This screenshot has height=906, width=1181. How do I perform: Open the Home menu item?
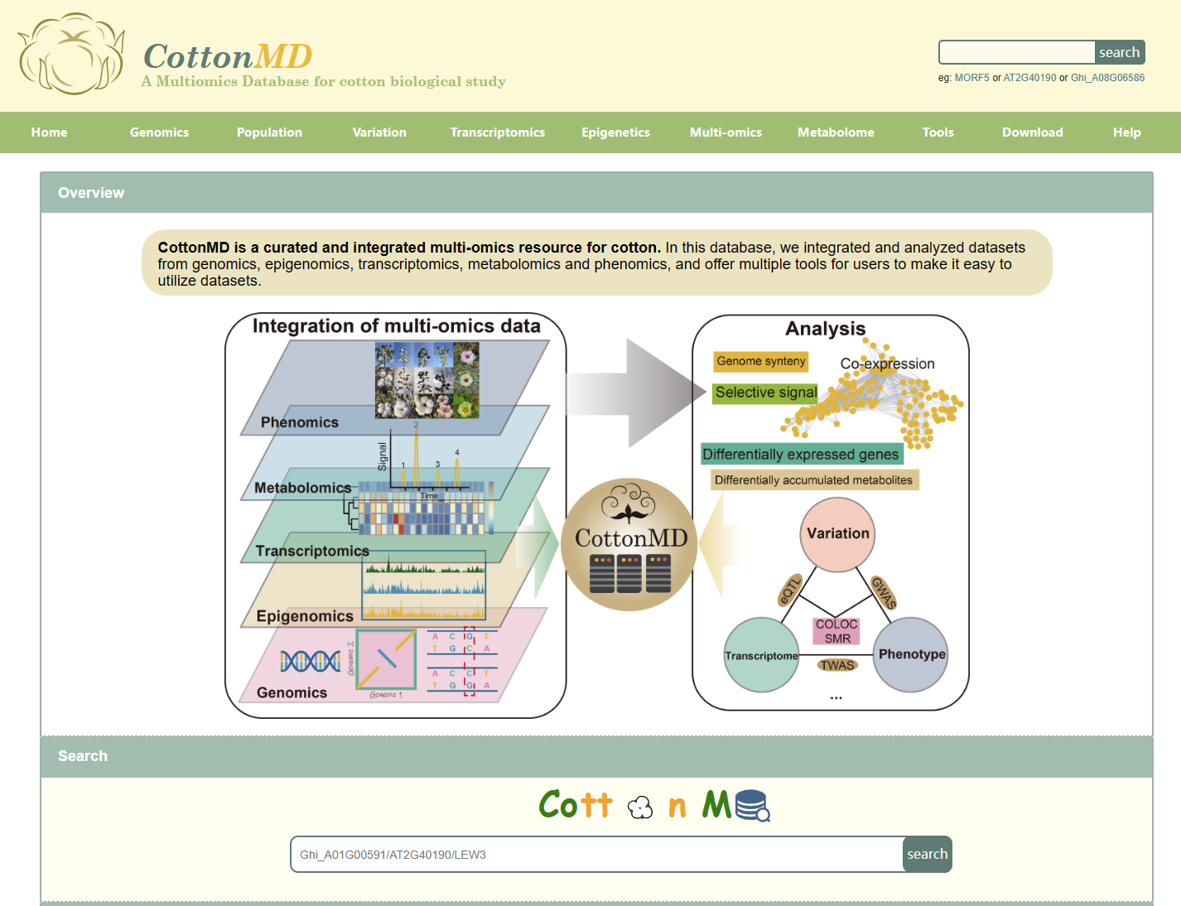pyautogui.click(x=50, y=133)
